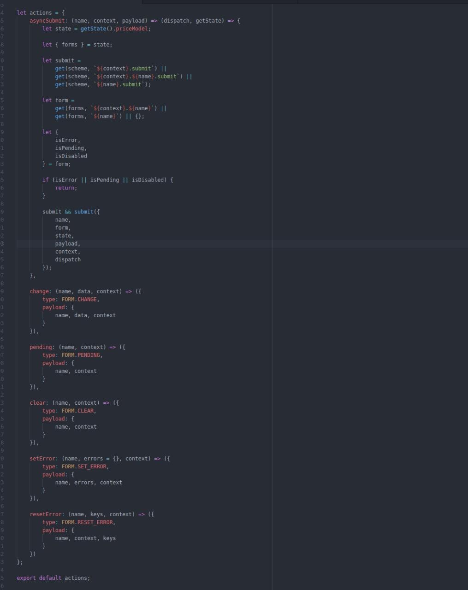Image resolution: width=468 pixels, height=590 pixels.
Task: Click the line get(forms, `${name}`) || {};
Action: click(x=100, y=116)
